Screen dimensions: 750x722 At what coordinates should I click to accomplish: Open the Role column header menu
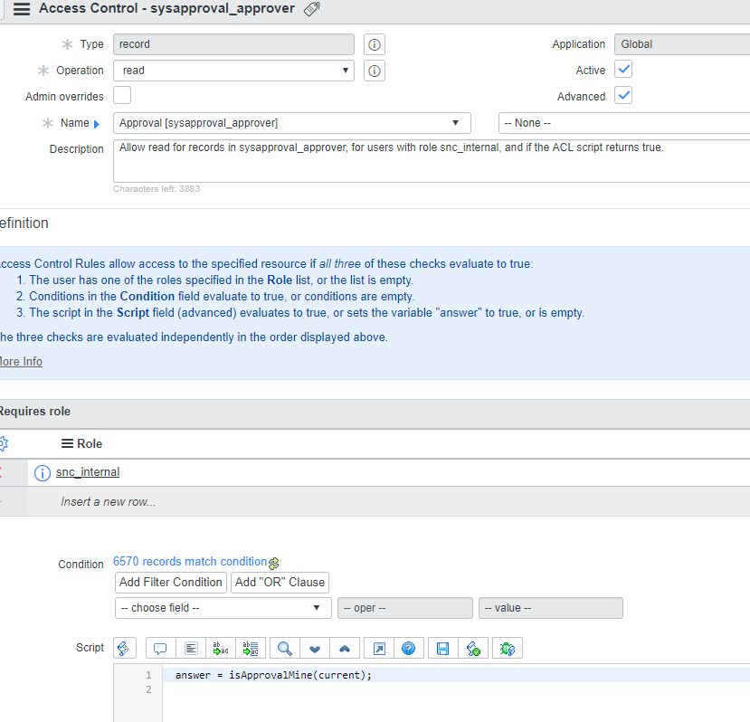[67, 443]
